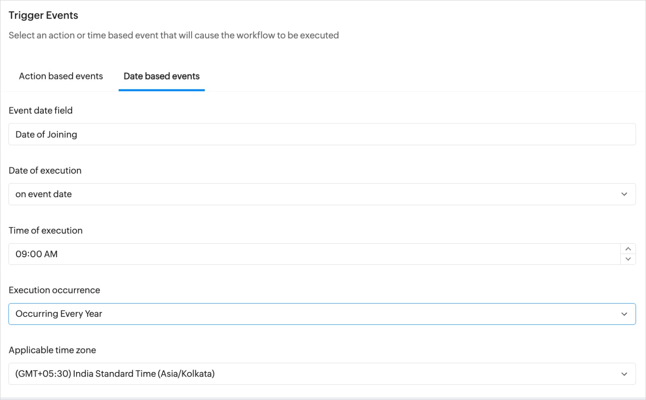646x400 pixels.
Task: Click the workflow trigger description text
Action: pyautogui.click(x=173, y=35)
